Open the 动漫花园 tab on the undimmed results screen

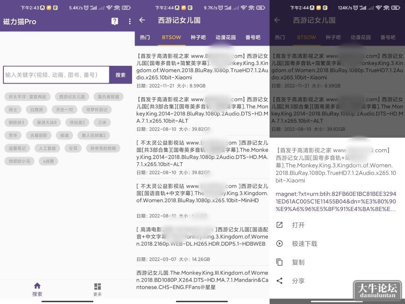tap(225, 38)
